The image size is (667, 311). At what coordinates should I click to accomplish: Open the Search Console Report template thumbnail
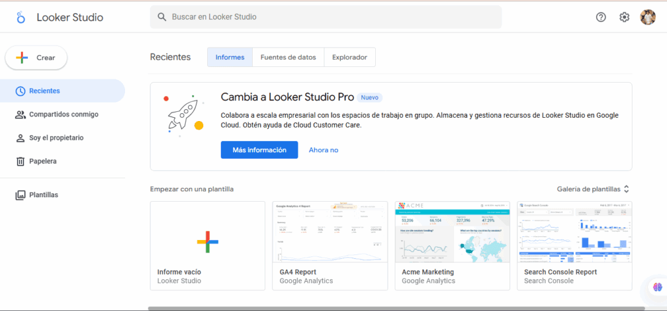(575, 232)
